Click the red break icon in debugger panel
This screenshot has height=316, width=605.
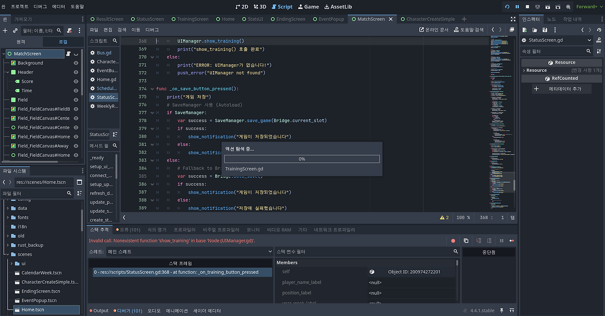tap(453, 240)
